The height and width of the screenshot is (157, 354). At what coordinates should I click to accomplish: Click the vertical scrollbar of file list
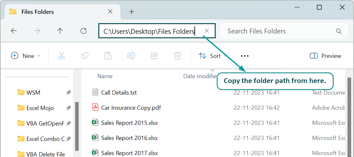coord(349,117)
